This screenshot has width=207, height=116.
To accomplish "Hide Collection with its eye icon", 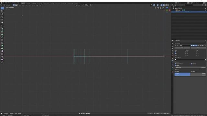I will (206, 9).
